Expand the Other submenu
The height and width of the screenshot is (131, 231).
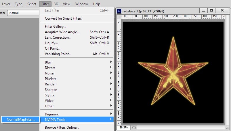click(77, 106)
